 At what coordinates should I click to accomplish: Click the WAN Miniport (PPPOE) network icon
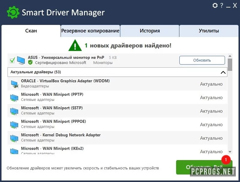click(14, 125)
